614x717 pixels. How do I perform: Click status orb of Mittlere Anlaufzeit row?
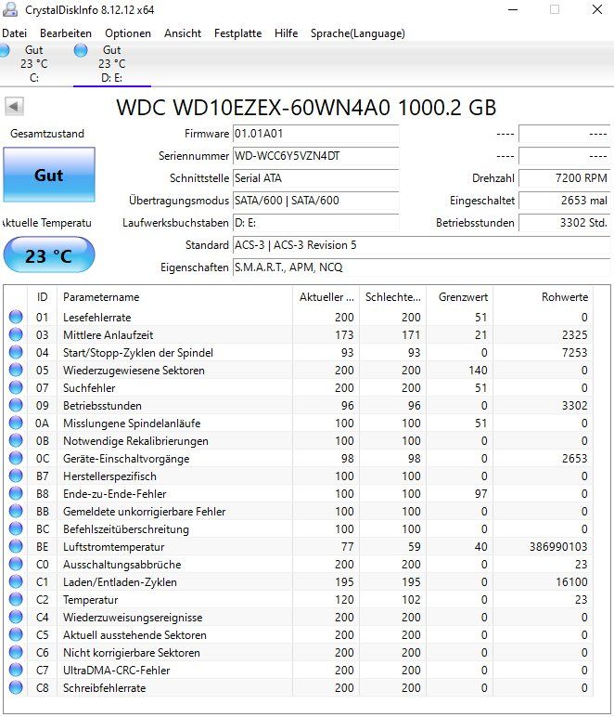click(16, 334)
